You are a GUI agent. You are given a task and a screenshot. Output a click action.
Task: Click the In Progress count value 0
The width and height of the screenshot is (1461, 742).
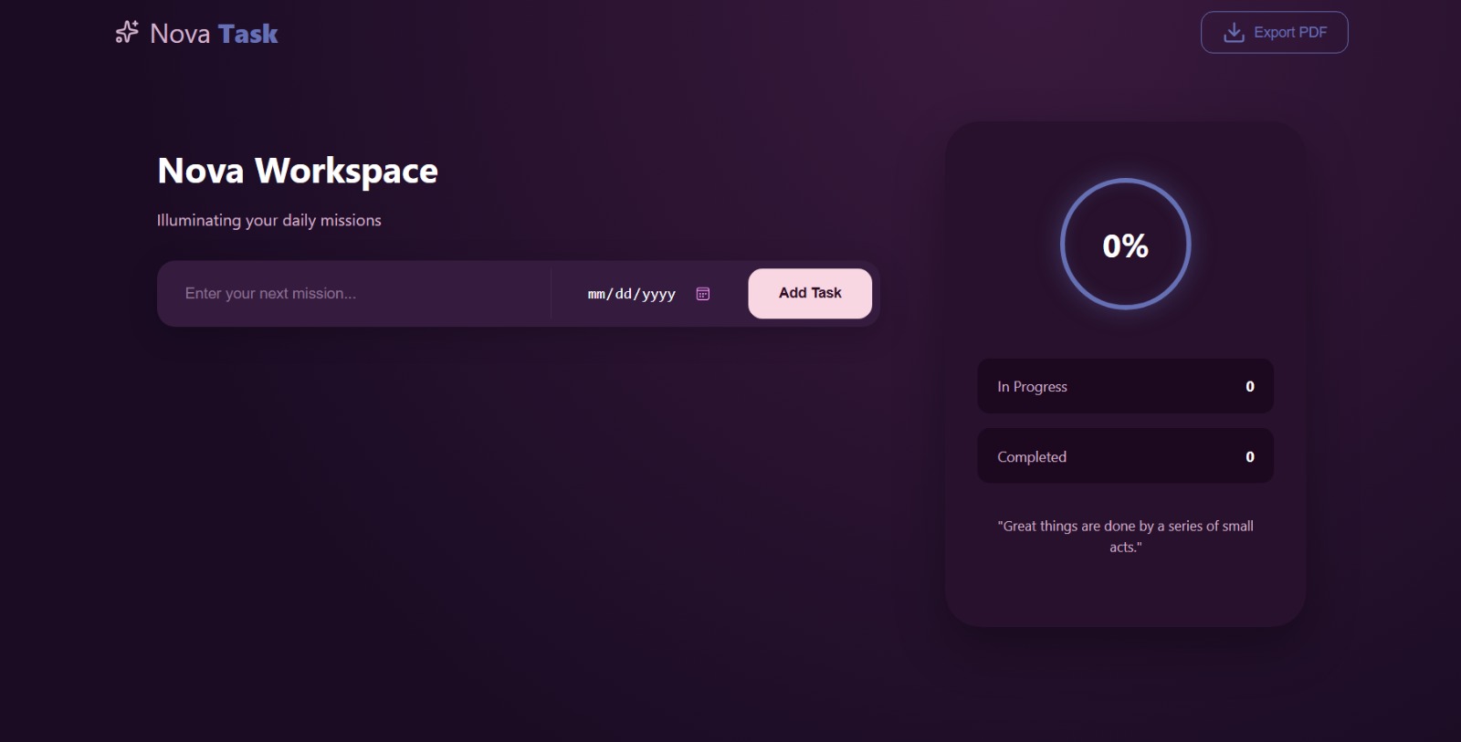tap(1250, 386)
